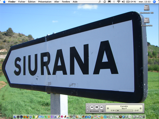Image resolution: width=159 pixels, height=119 pixels.
Task: Open the Fenêtre menu
Action: [x=67, y=2]
